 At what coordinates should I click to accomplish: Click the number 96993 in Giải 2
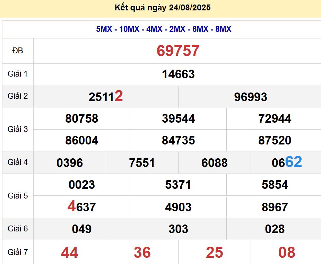[x=250, y=97]
